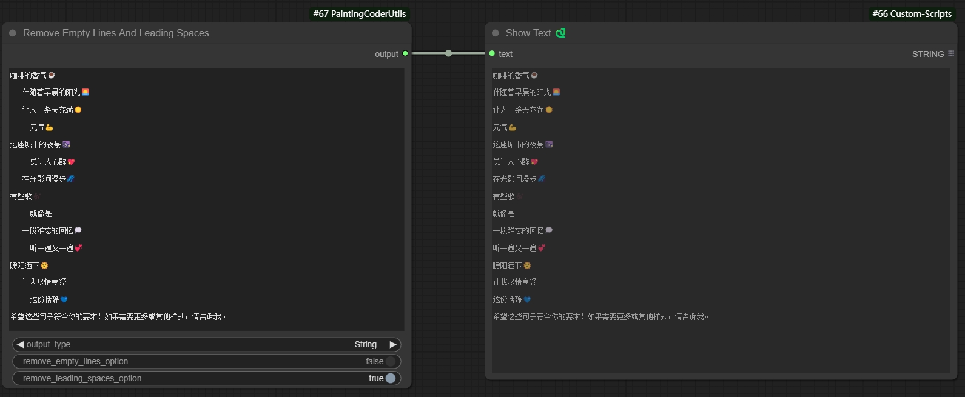The image size is (965, 397).
Task: Click the midpoint dot on the connecting link
Action: 448,53
